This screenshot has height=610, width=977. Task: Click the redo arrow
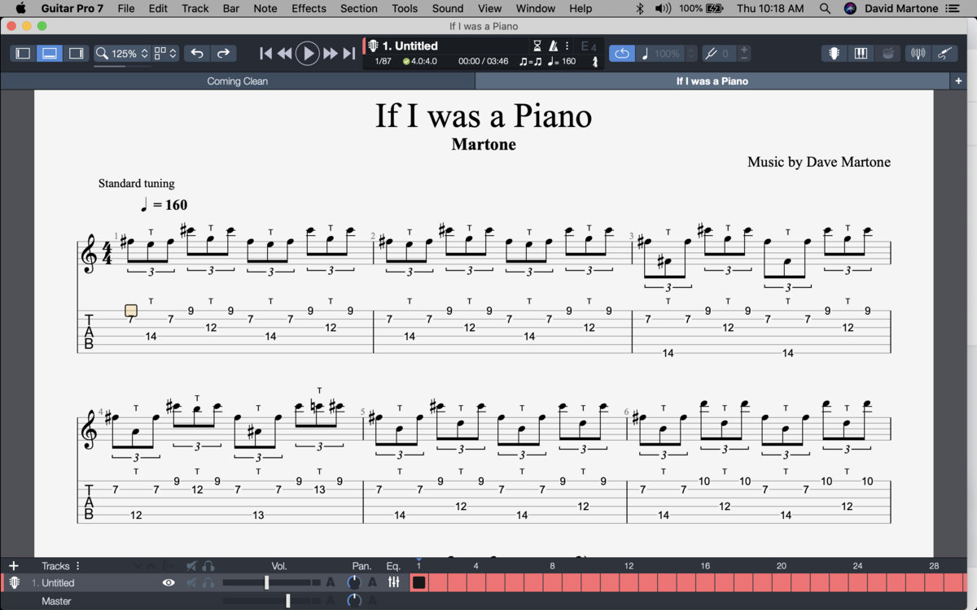[x=222, y=54]
